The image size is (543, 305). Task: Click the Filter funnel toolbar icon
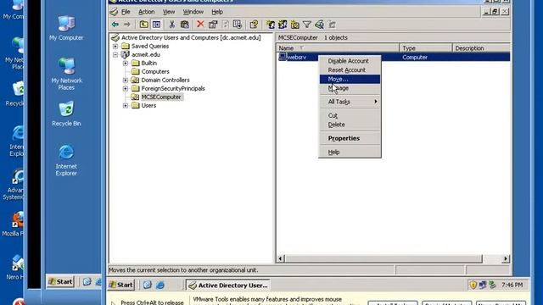click(307, 25)
